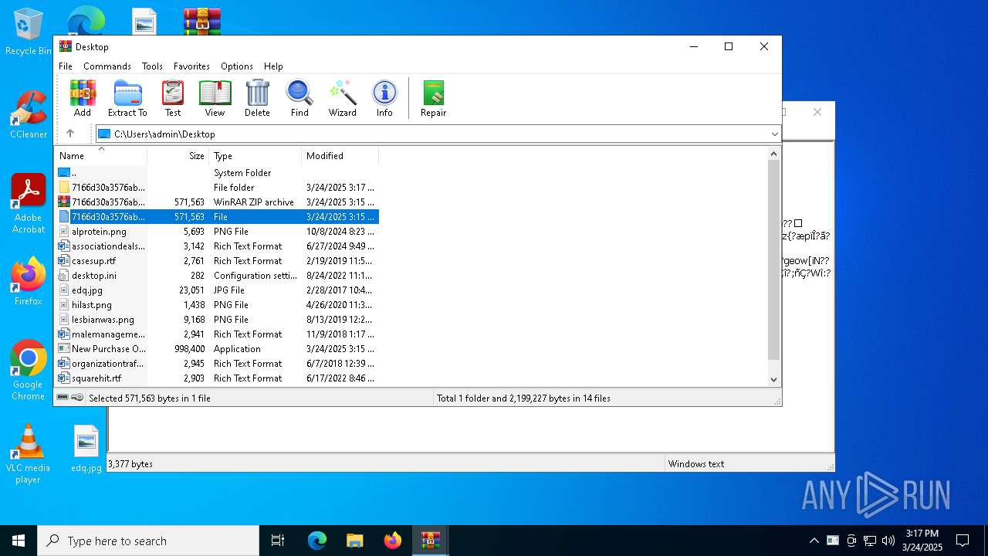This screenshot has height=556, width=988.
Task: Click the volume tray icon
Action: 888,541
